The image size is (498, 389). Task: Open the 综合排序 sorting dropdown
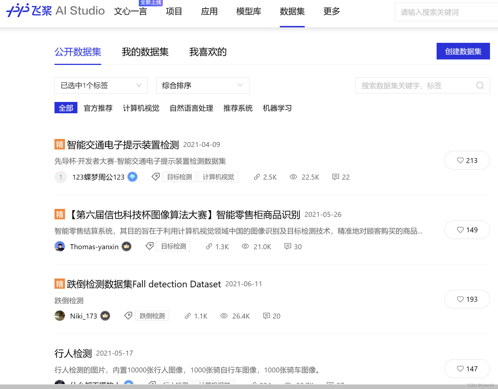point(202,86)
